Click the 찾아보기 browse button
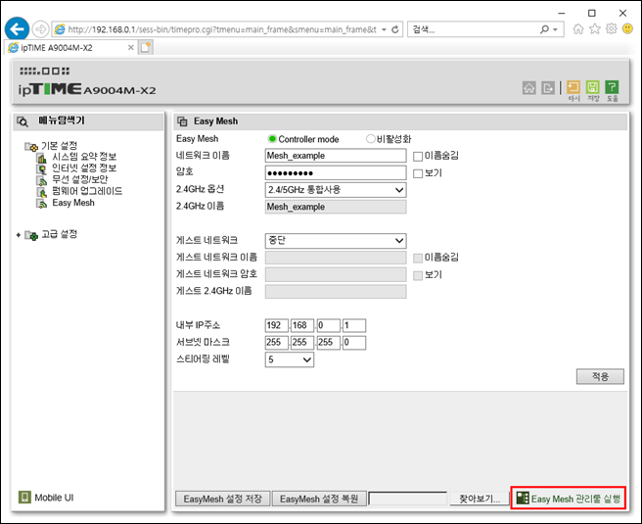Viewport: 642px width, 524px height. pyautogui.click(x=479, y=499)
